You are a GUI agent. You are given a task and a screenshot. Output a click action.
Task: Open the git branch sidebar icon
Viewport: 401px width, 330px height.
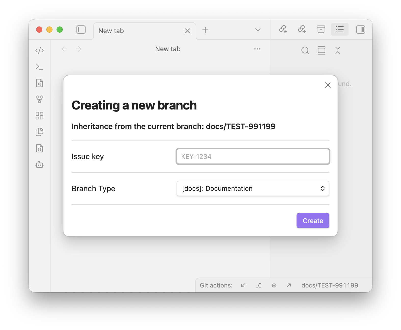39,99
